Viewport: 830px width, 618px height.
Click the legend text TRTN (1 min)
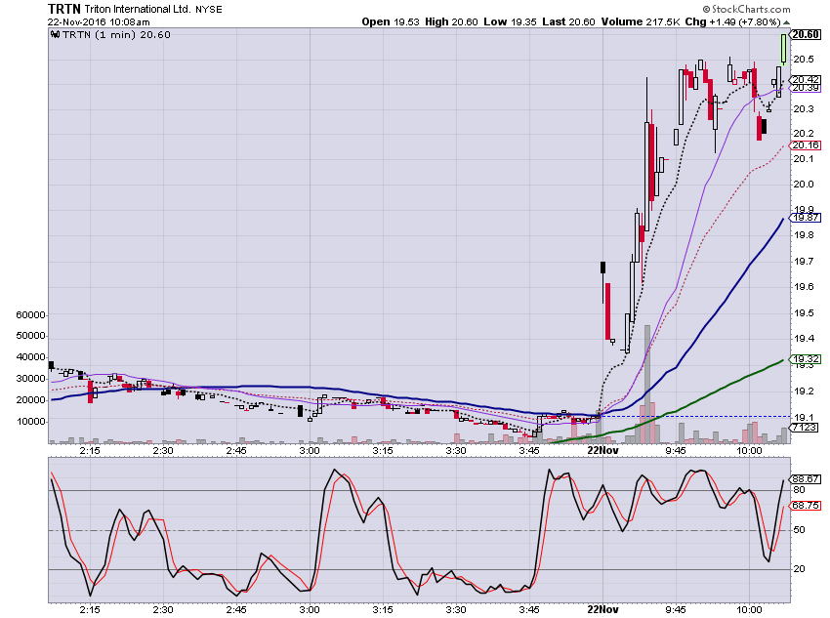click(99, 35)
